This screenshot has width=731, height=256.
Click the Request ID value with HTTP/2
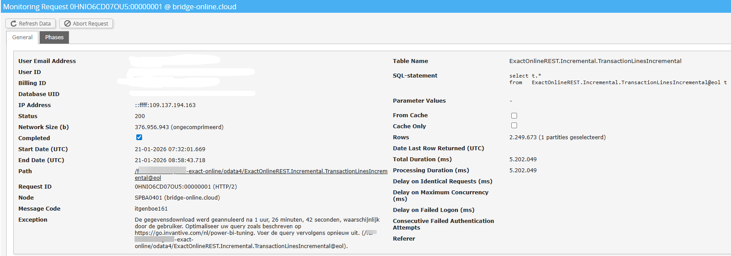(x=185, y=187)
